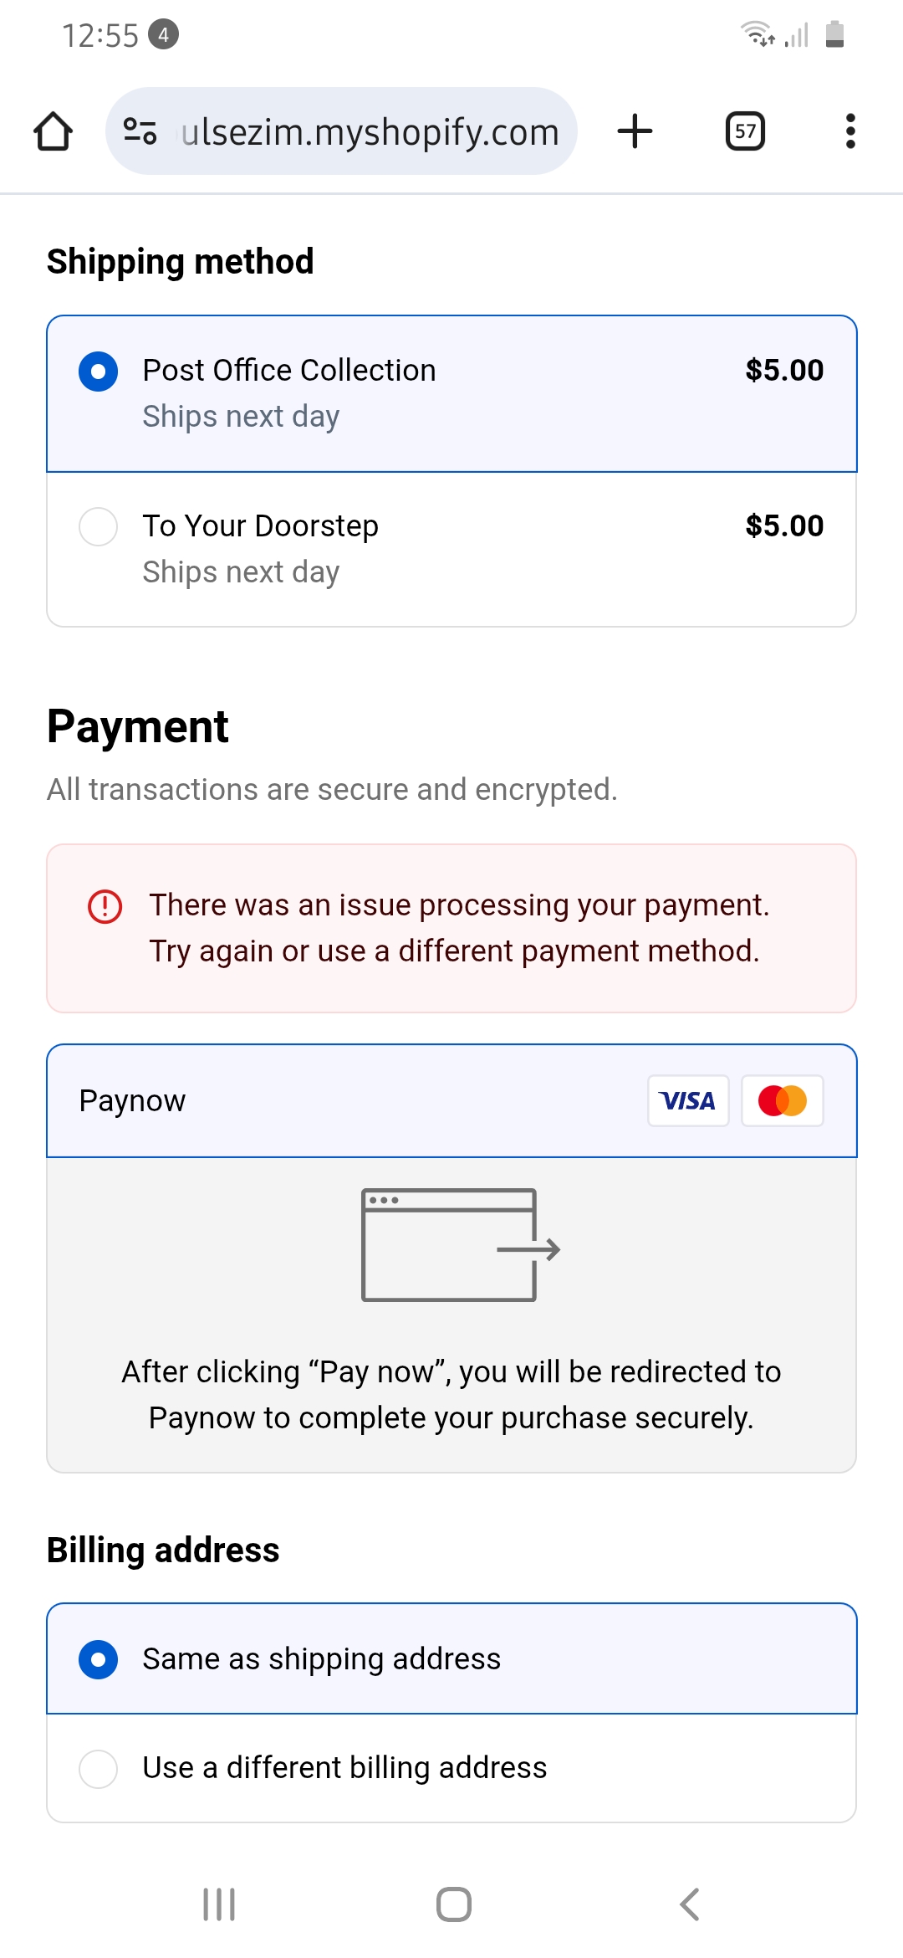Image resolution: width=903 pixels, height=1958 pixels.
Task: Choose Same as shipping address
Action: point(99,1659)
